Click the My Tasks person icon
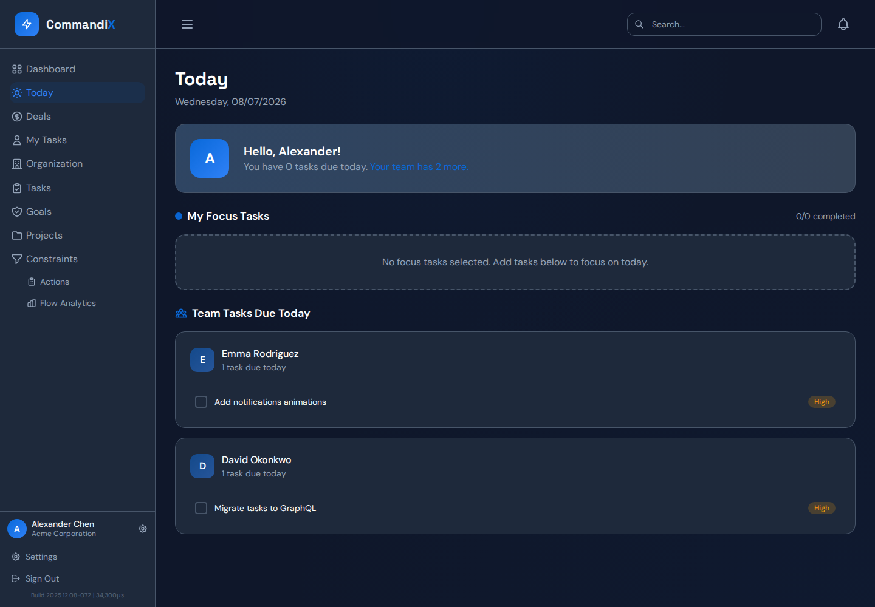Screen dimensions: 875x607 click(x=17, y=140)
